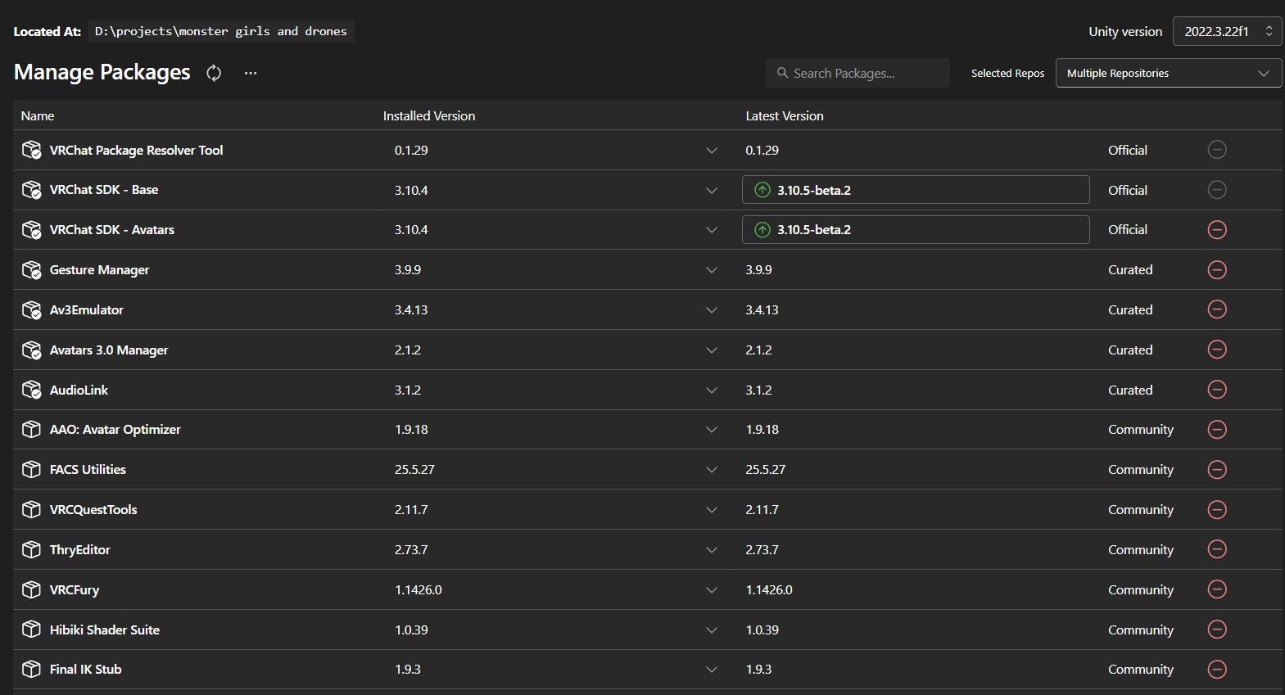Image resolution: width=1285 pixels, height=695 pixels.
Task: Remove the FACS Utilities package
Action: (1217, 470)
